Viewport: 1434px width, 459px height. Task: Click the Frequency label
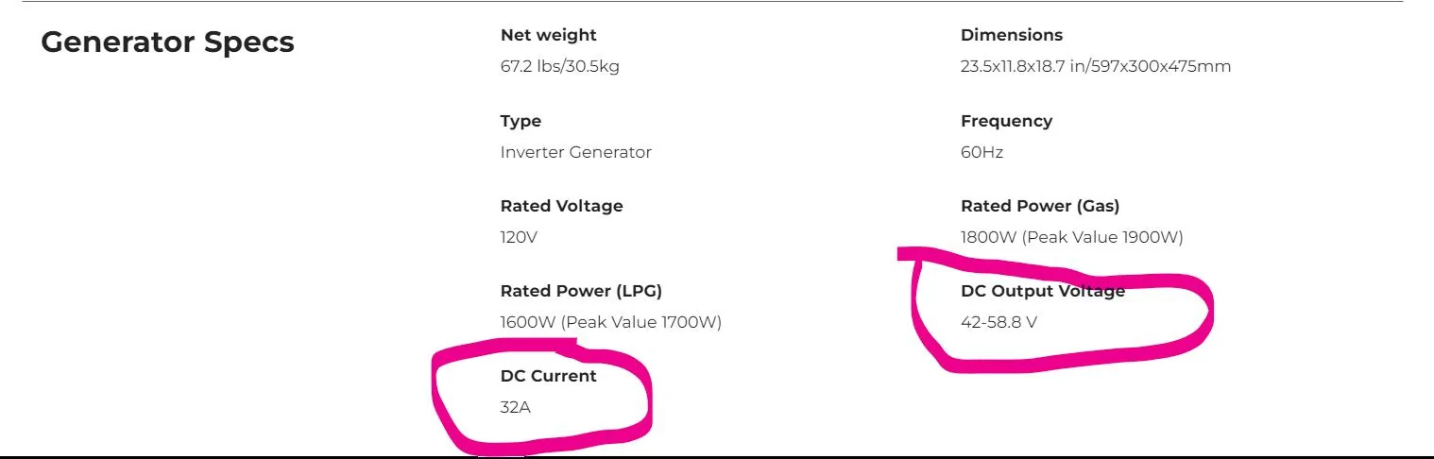point(1006,121)
